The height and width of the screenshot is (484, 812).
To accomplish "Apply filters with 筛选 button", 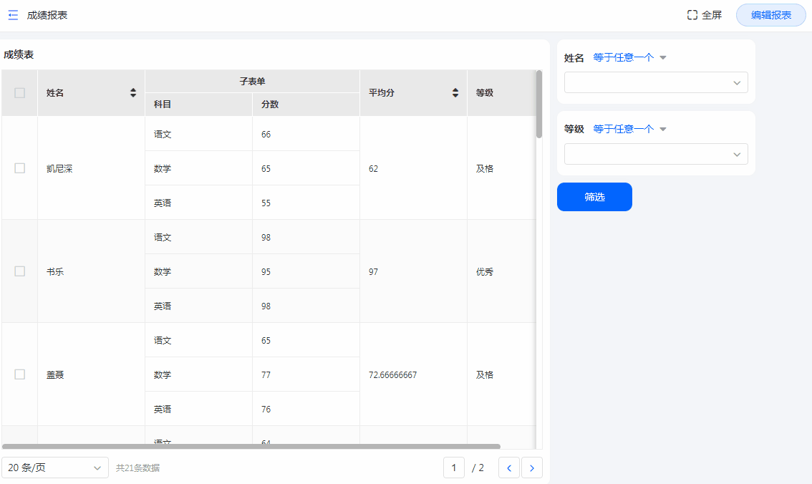I will click(x=594, y=197).
